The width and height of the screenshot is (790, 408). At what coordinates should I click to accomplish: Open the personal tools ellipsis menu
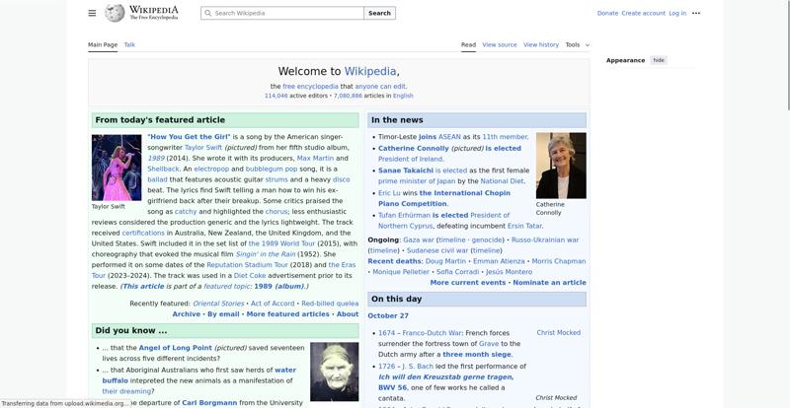[696, 13]
